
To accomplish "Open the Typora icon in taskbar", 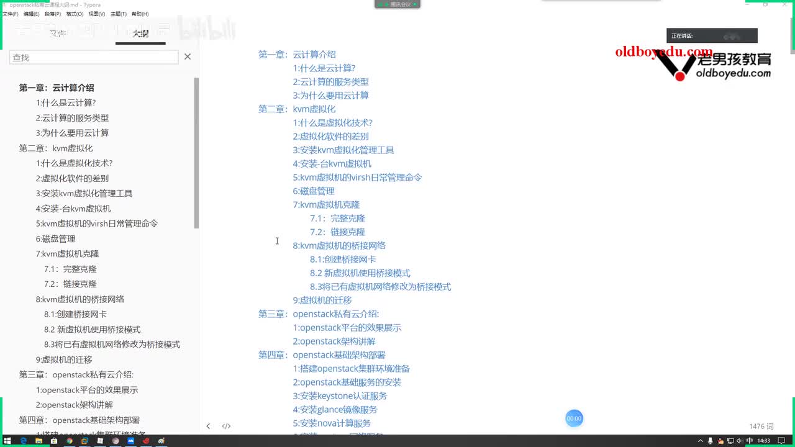I will click(x=100, y=441).
